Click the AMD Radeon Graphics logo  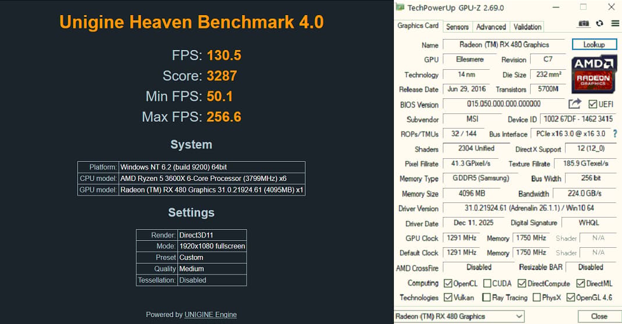594,74
